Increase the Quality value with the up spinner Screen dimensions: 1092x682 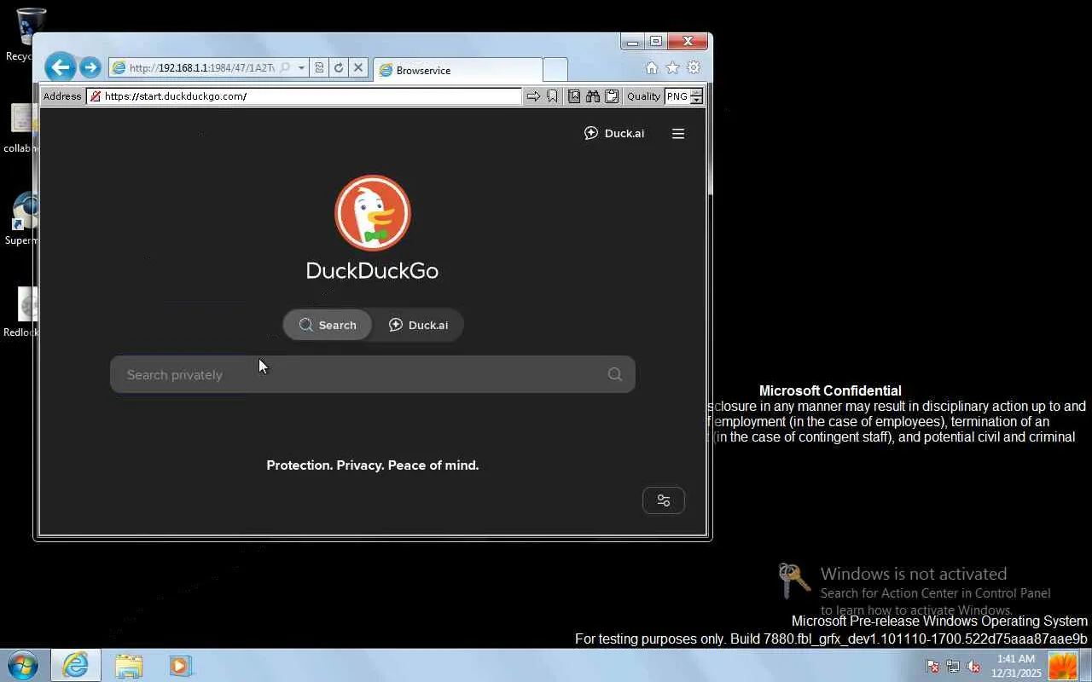pos(696,92)
